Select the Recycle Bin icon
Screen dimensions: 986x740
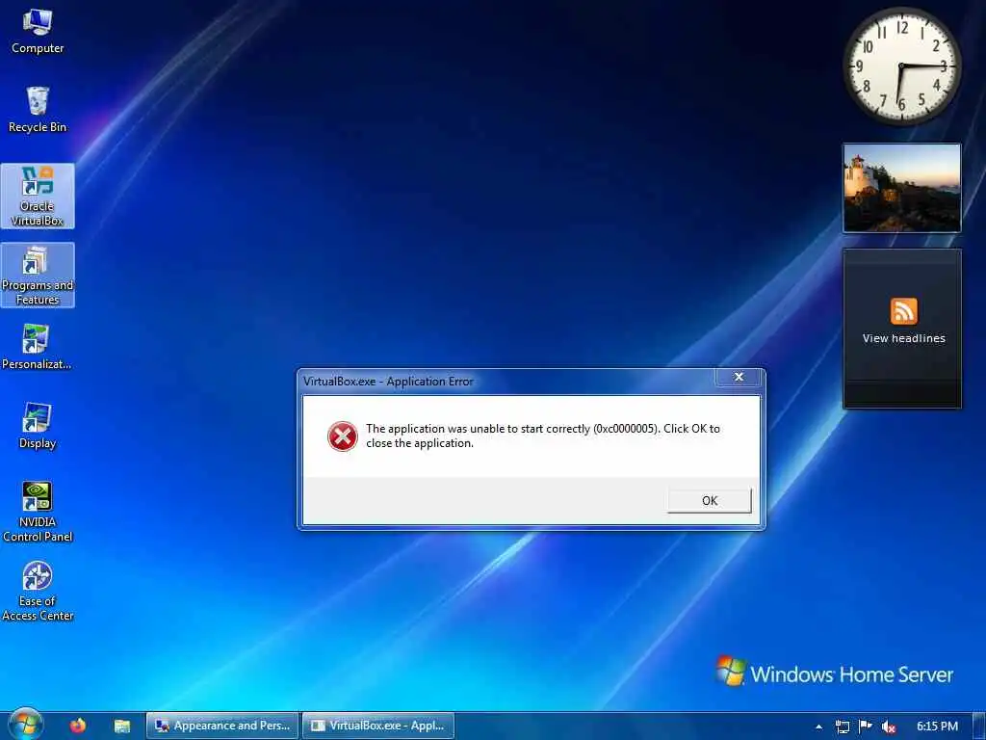point(38,110)
